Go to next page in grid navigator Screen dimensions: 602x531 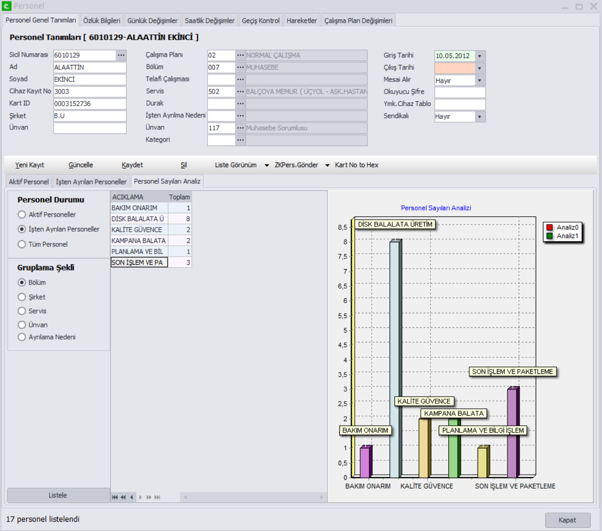click(x=149, y=497)
